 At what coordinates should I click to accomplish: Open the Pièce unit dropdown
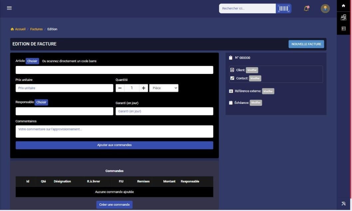(164, 88)
